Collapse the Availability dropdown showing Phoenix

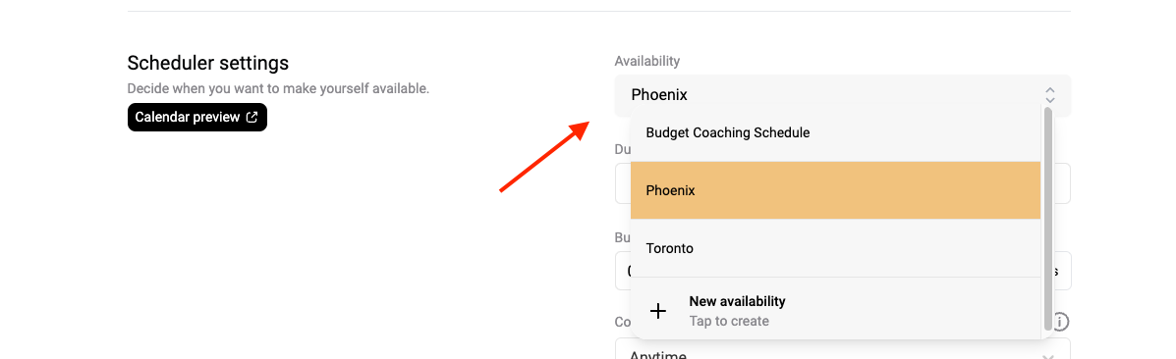pos(842,95)
